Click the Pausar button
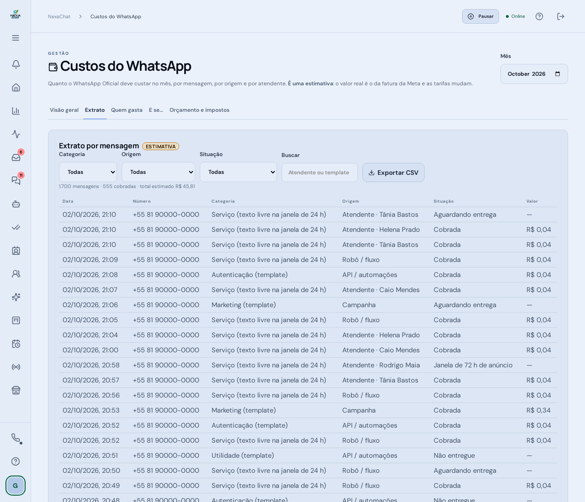The image size is (585, 502). (x=480, y=16)
